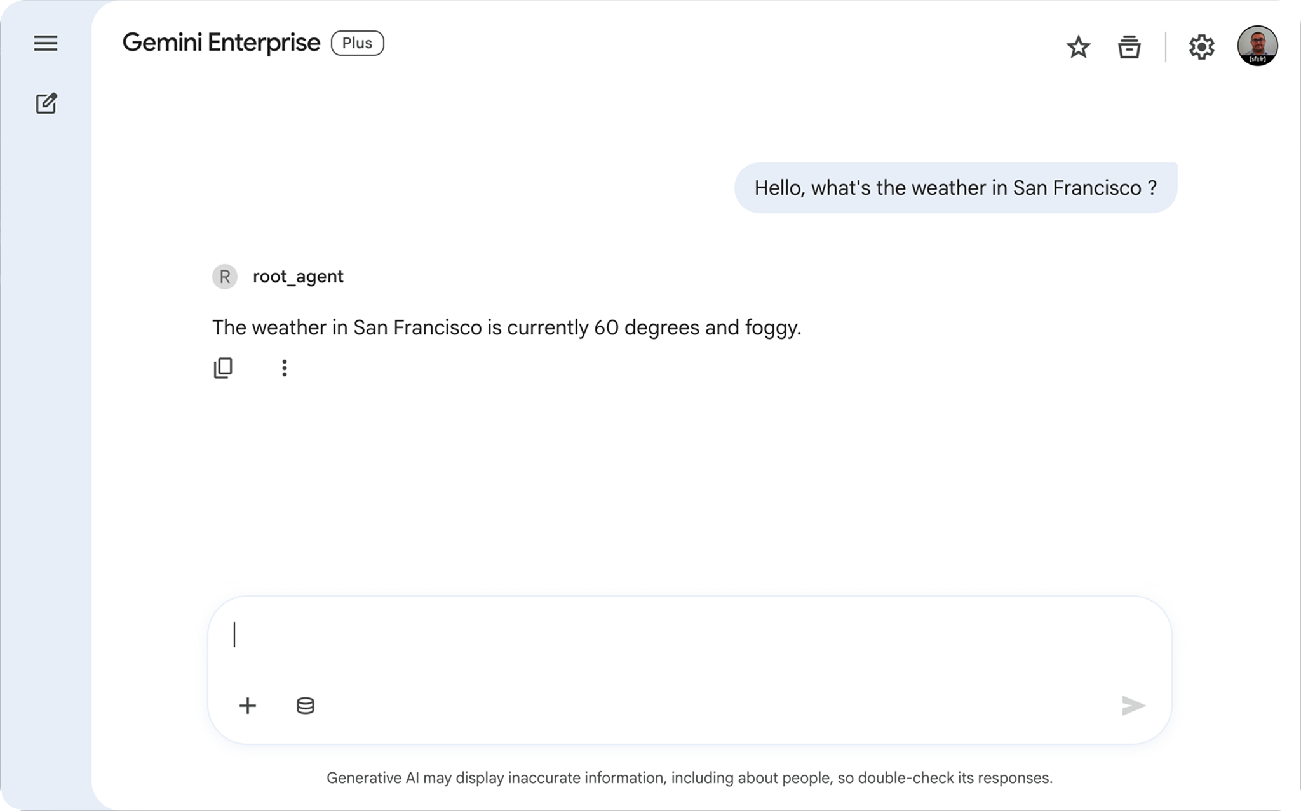Open the data source connectors icon
This screenshot has width=1301, height=811.
pyautogui.click(x=306, y=706)
